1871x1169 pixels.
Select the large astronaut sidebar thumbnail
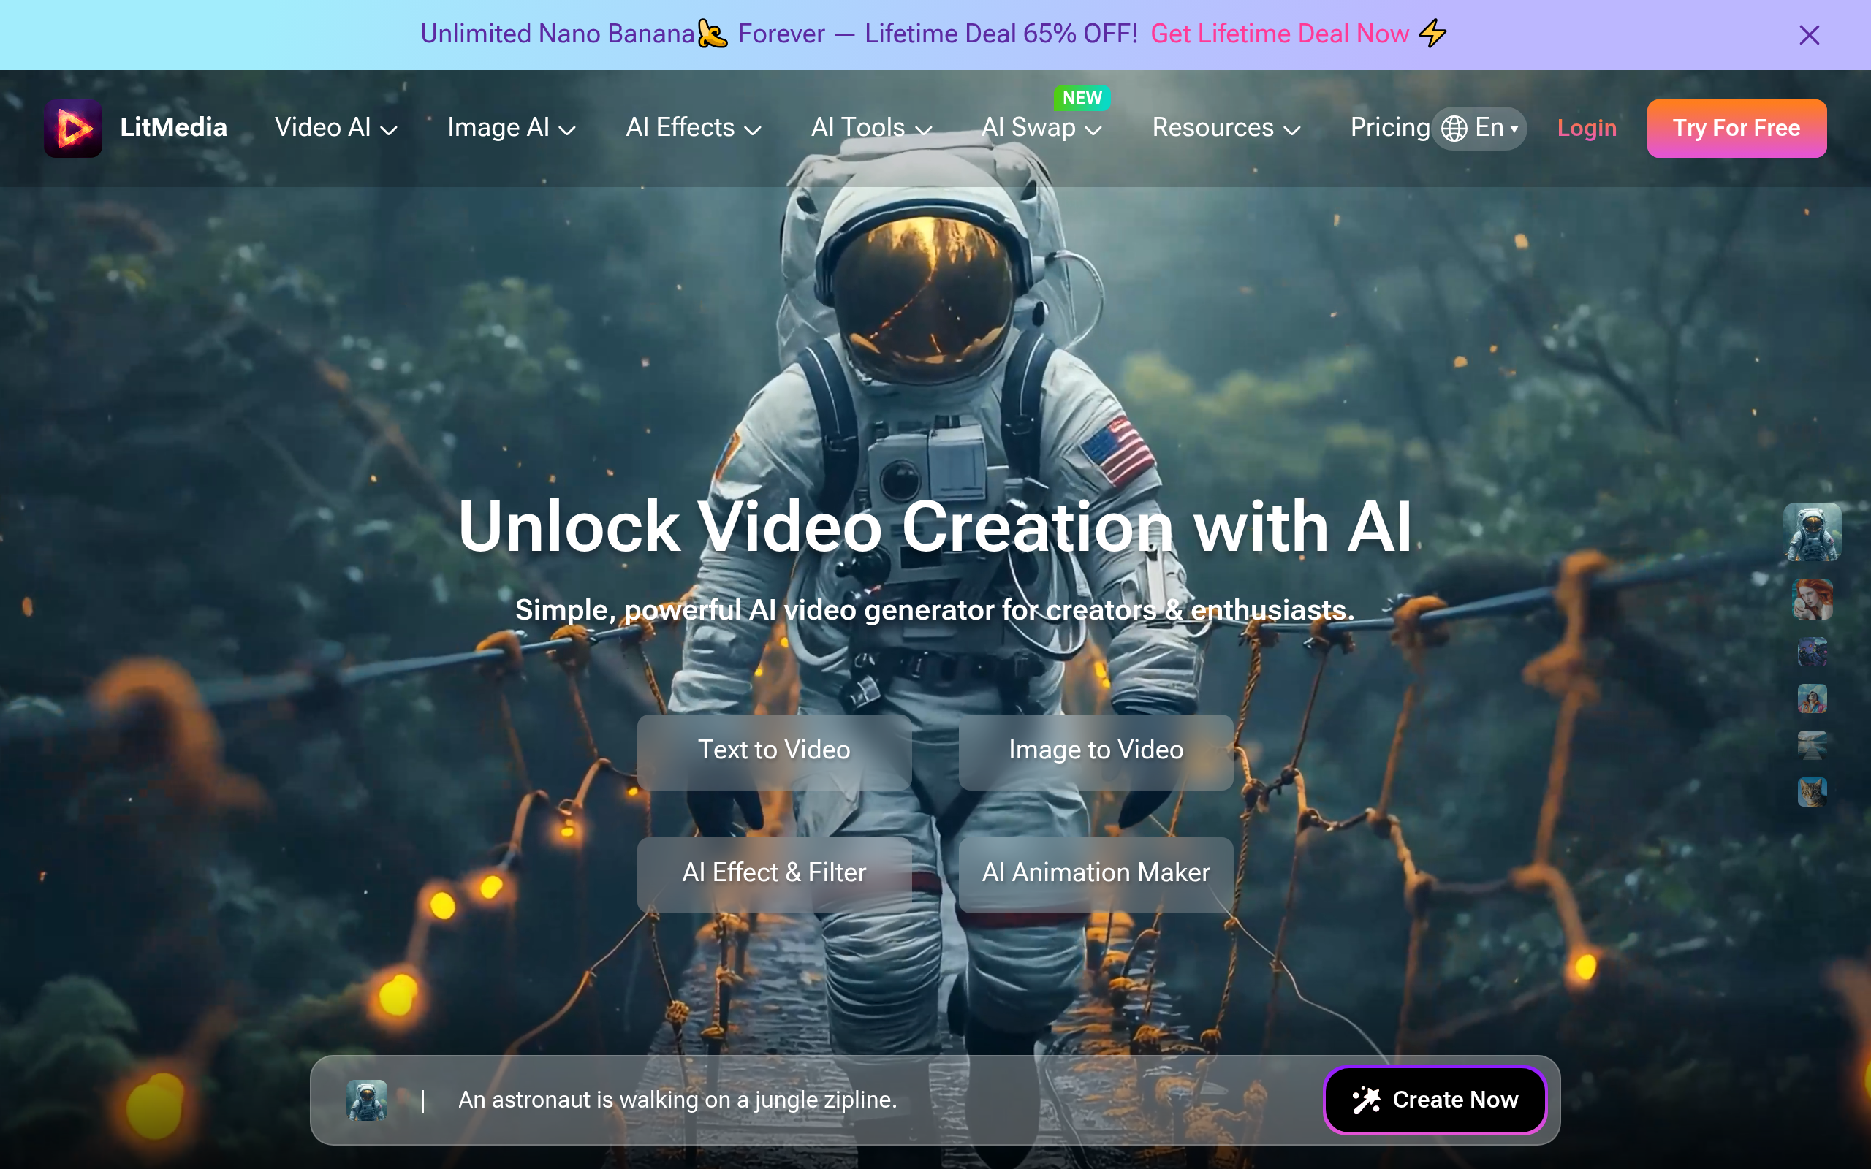1812,532
